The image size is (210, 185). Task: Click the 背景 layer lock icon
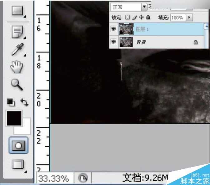click(x=196, y=42)
